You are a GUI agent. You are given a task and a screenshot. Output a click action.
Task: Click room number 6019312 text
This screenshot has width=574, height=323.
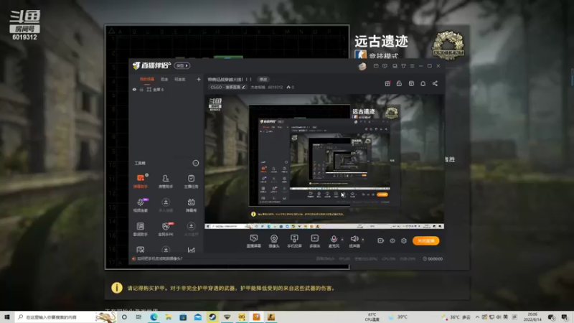tap(275, 87)
